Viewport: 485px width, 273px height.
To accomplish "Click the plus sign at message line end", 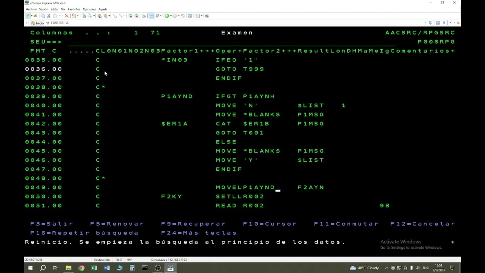I will click(452, 242).
